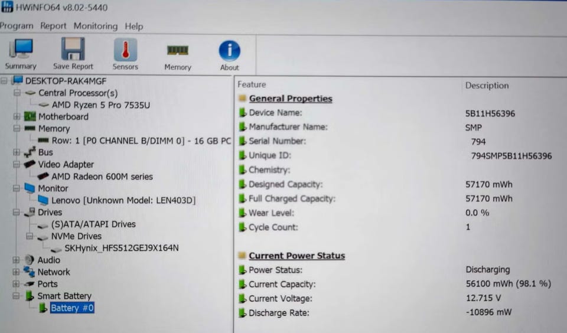Select SKHynix_HFS512GEJ9X164N drive
The image size is (567, 333).
coord(122,248)
